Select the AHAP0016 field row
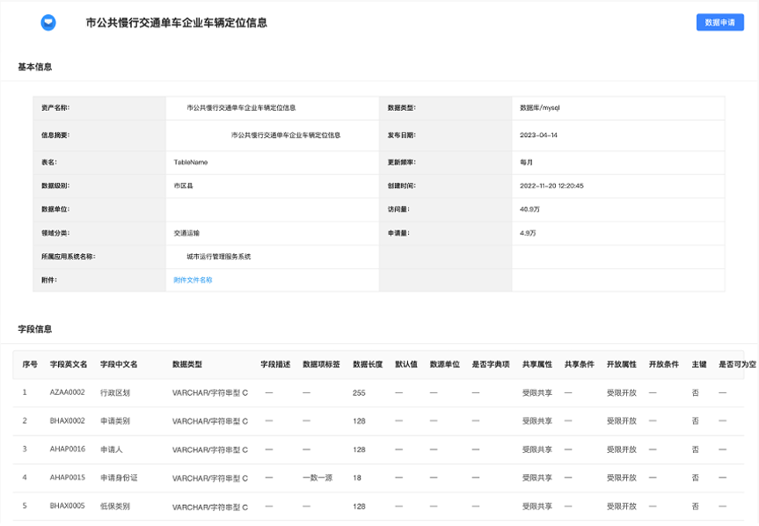The width and height of the screenshot is (759, 526). (x=378, y=449)
